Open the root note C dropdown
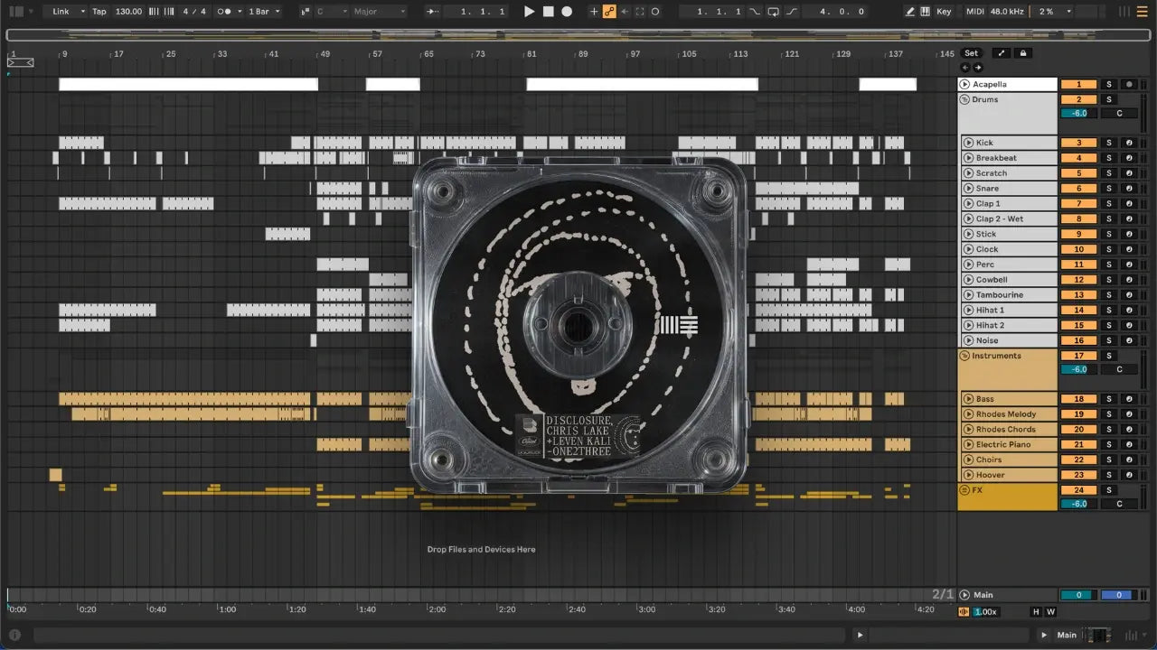 coord(332,12)
